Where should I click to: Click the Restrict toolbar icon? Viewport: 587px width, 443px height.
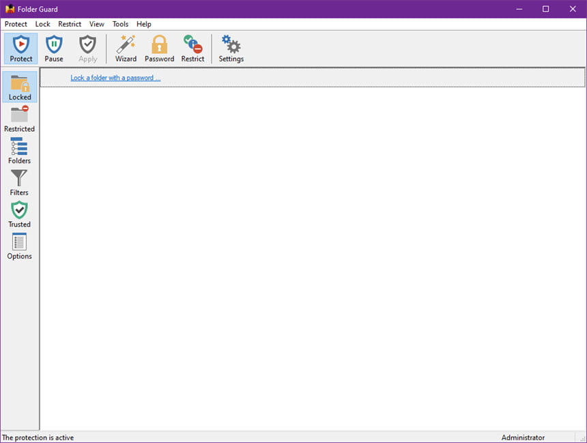click(192, 48)
